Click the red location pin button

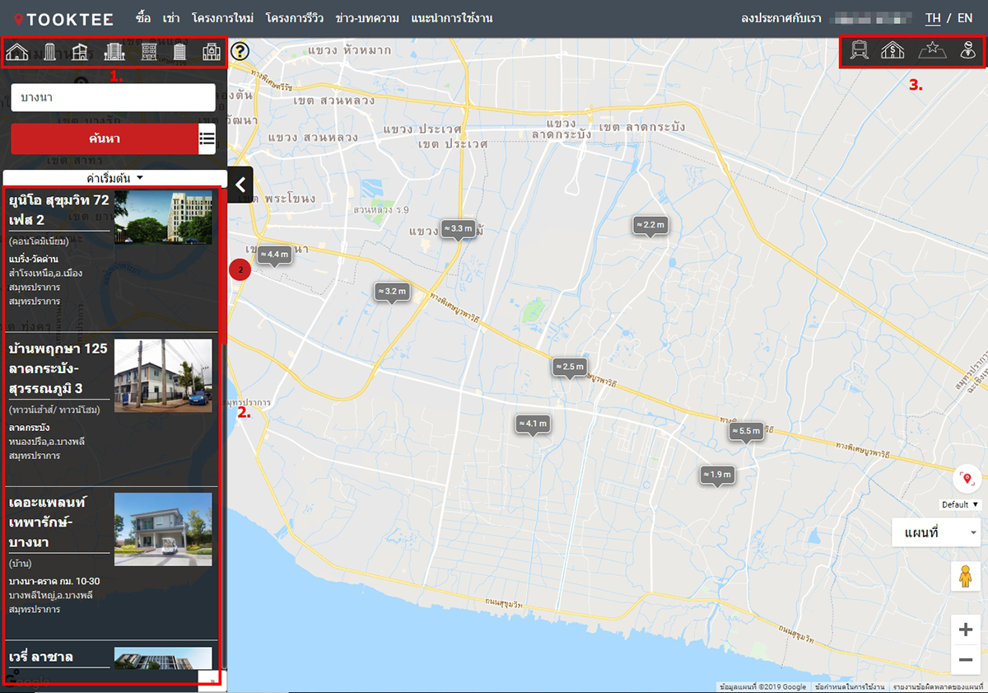point(967,479)
